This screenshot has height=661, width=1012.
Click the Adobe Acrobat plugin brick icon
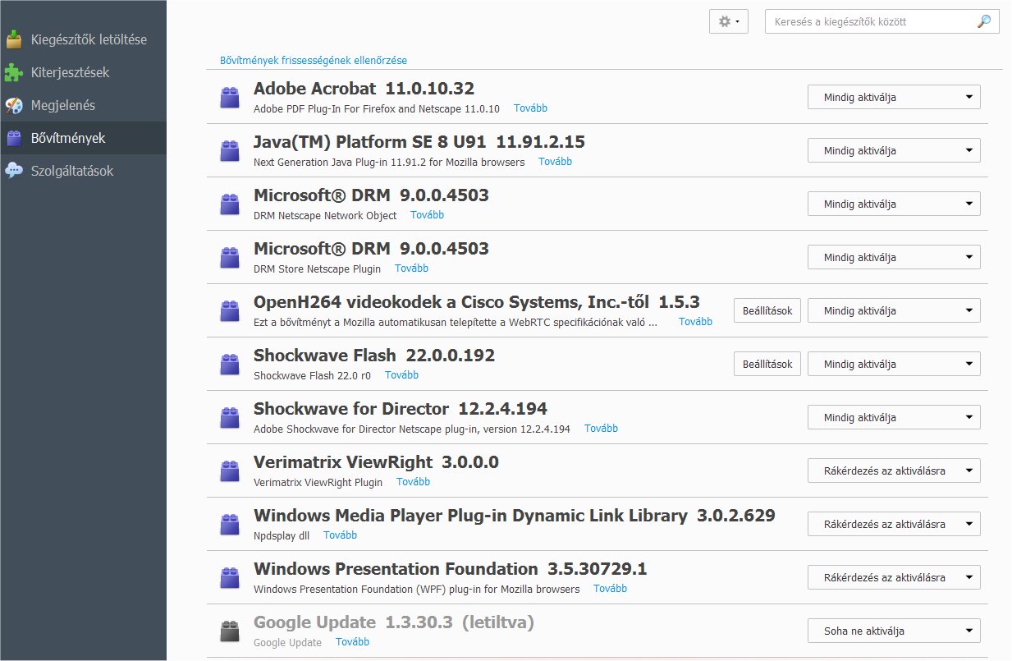[230, 98]
